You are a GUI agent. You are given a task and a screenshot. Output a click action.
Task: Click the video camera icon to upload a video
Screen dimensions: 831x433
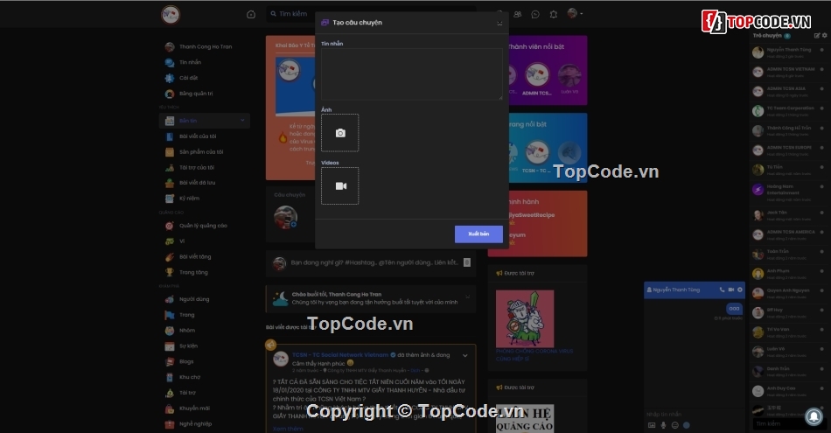(x=340, y=186)
